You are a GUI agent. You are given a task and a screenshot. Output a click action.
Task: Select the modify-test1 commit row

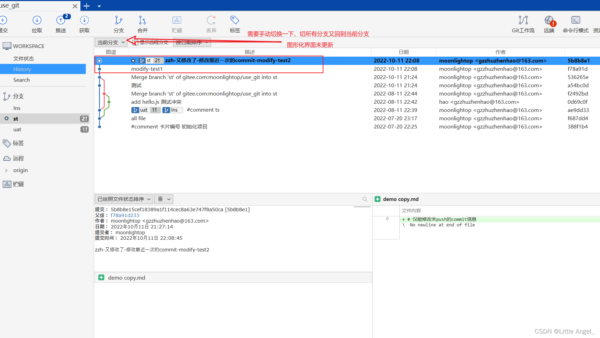[x=347, y=69]
